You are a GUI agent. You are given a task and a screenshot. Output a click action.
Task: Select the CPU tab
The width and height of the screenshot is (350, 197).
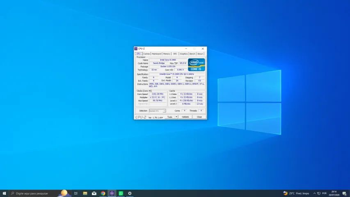coord(138,54)
